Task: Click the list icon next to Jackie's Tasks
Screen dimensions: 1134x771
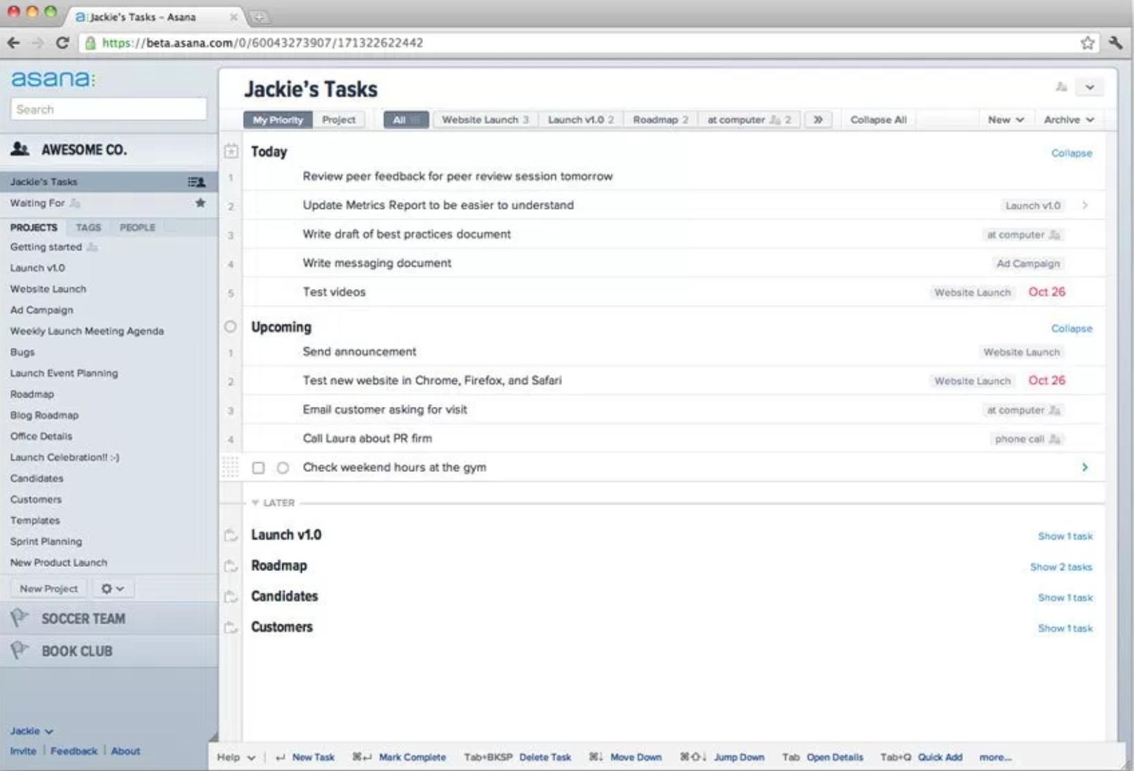Action: 197,182
